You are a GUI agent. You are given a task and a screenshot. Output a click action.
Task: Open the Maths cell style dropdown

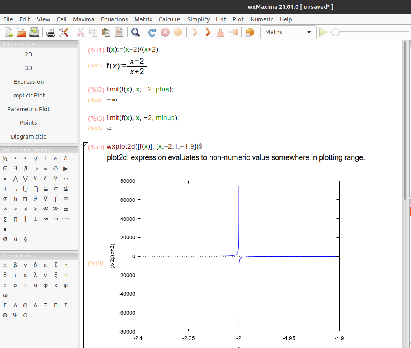288,32
